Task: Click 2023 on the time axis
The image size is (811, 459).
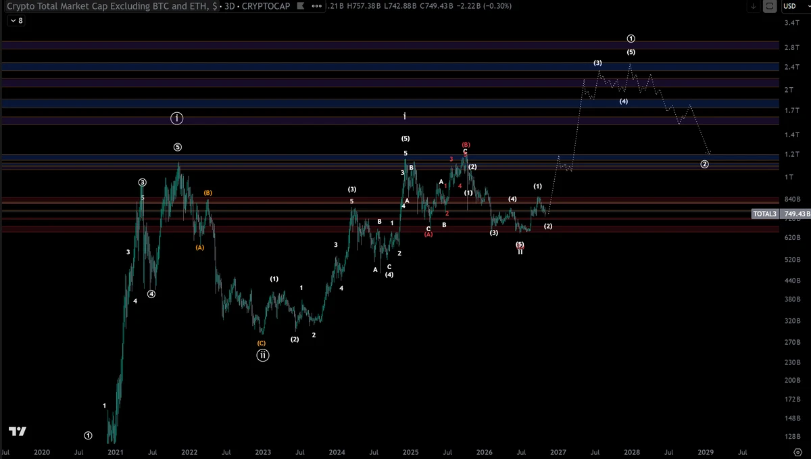Action: pos(263,451)
